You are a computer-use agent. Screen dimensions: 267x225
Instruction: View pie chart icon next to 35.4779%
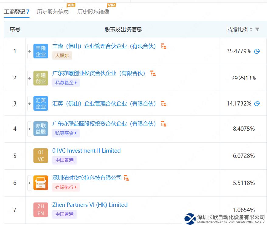[257, 51]
